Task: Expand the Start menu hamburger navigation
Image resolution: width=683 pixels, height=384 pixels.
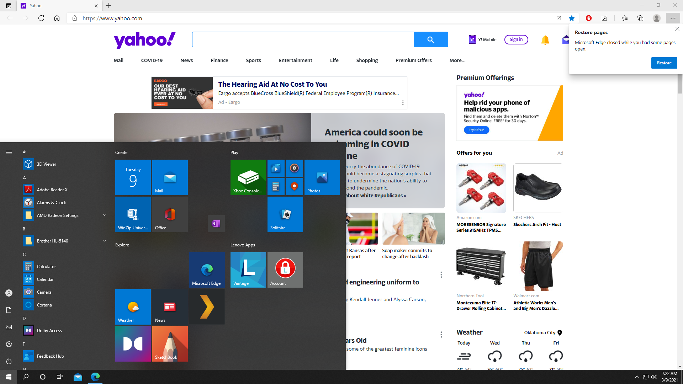Action: tap(9, 152)
